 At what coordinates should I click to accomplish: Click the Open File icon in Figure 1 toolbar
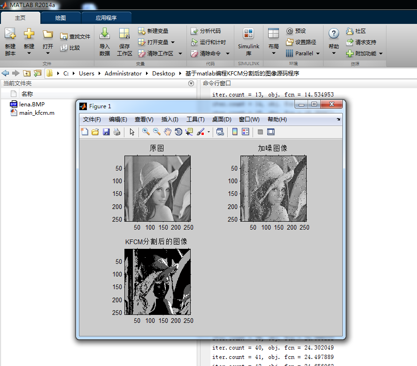pyautogui.click(x=95, y=132)
